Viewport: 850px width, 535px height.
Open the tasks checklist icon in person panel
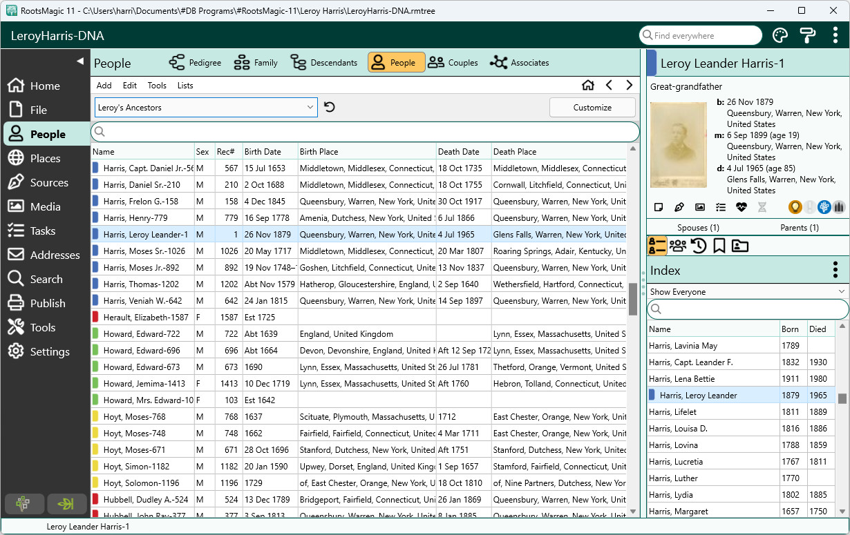721,207
